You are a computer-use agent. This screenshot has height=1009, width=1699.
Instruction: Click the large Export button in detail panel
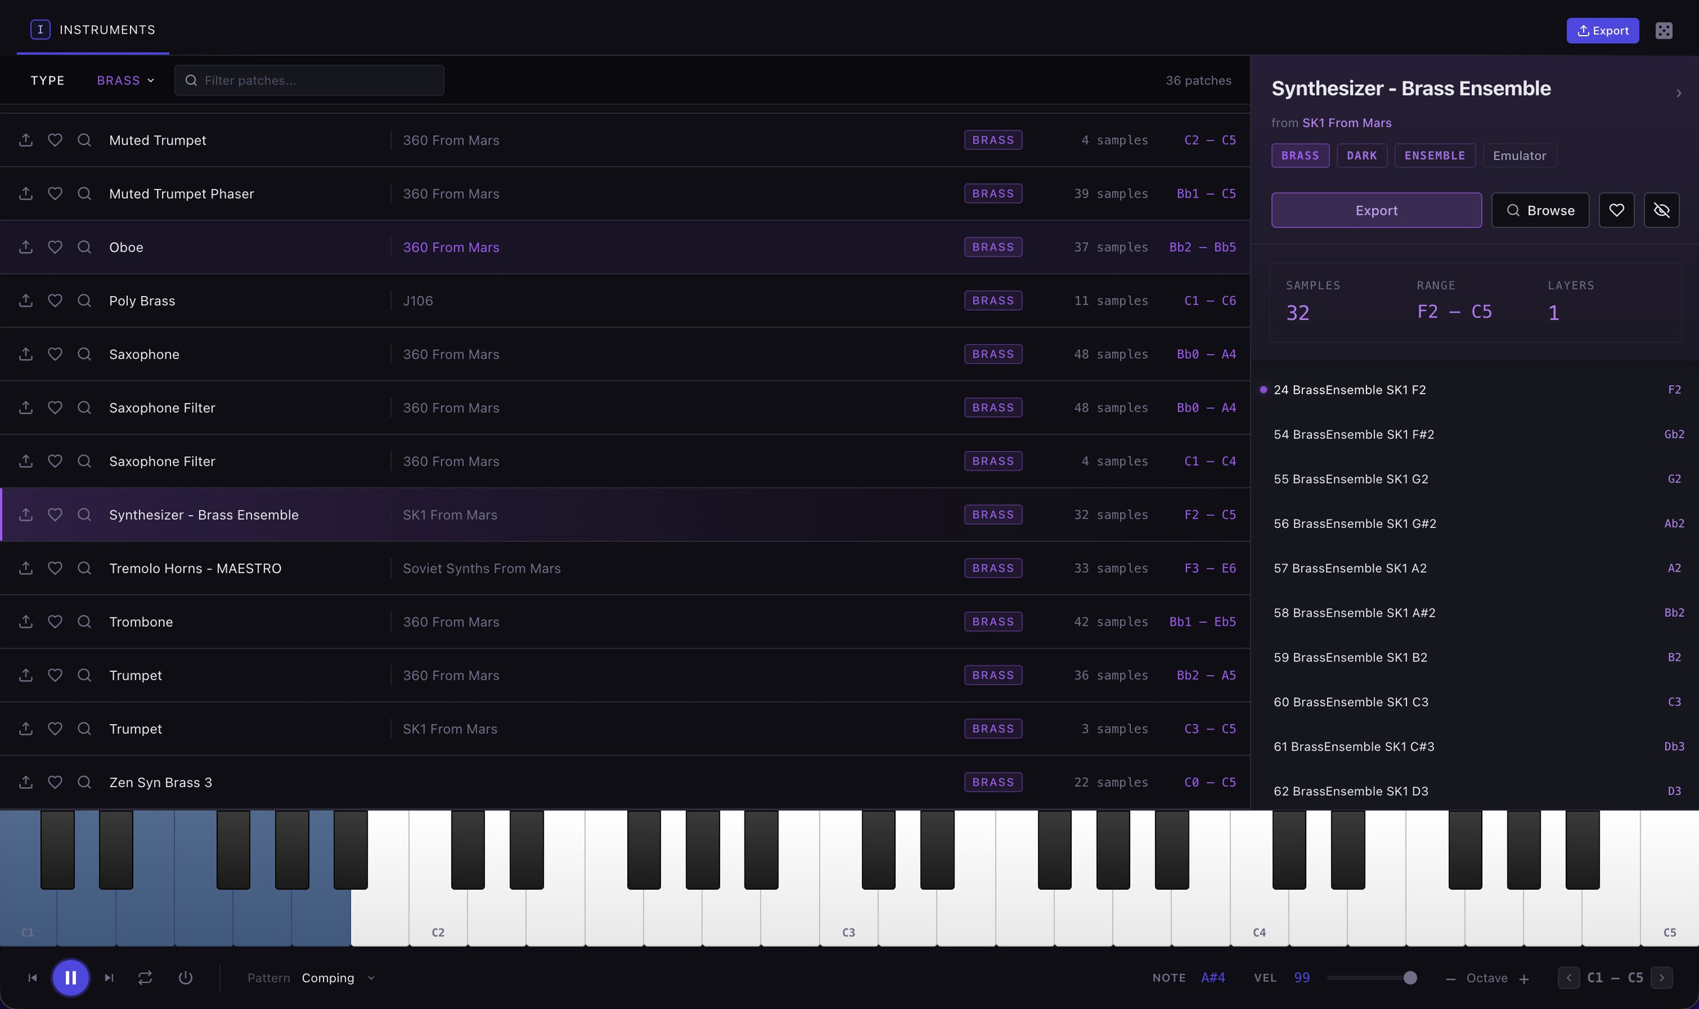[1376, 210]
